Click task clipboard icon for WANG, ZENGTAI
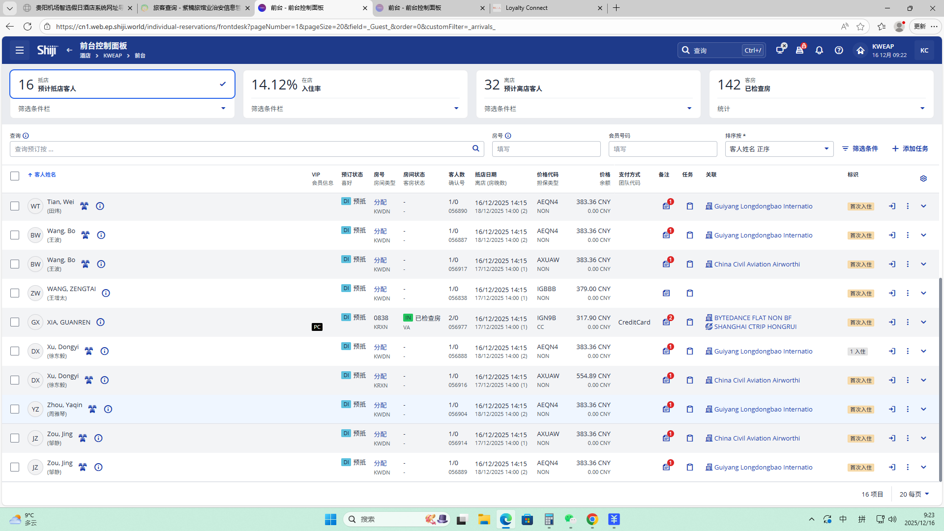944x531 pixels. click(690, 293)
